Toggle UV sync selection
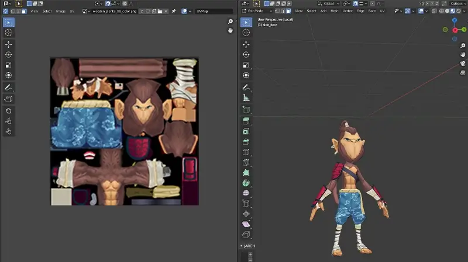The width and height of the screenshot is (468, 262). [x=5, y=11]
